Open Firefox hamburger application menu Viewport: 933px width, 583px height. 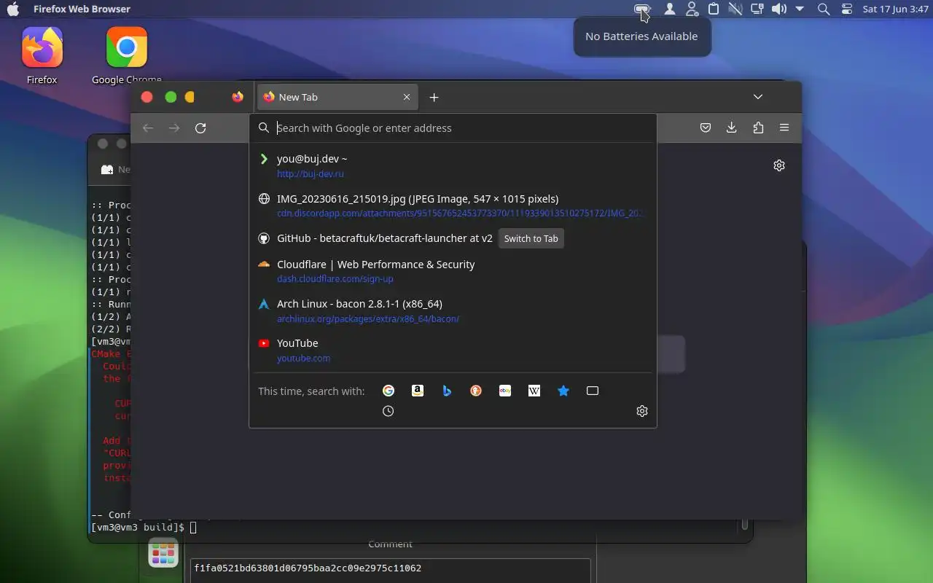784,128
